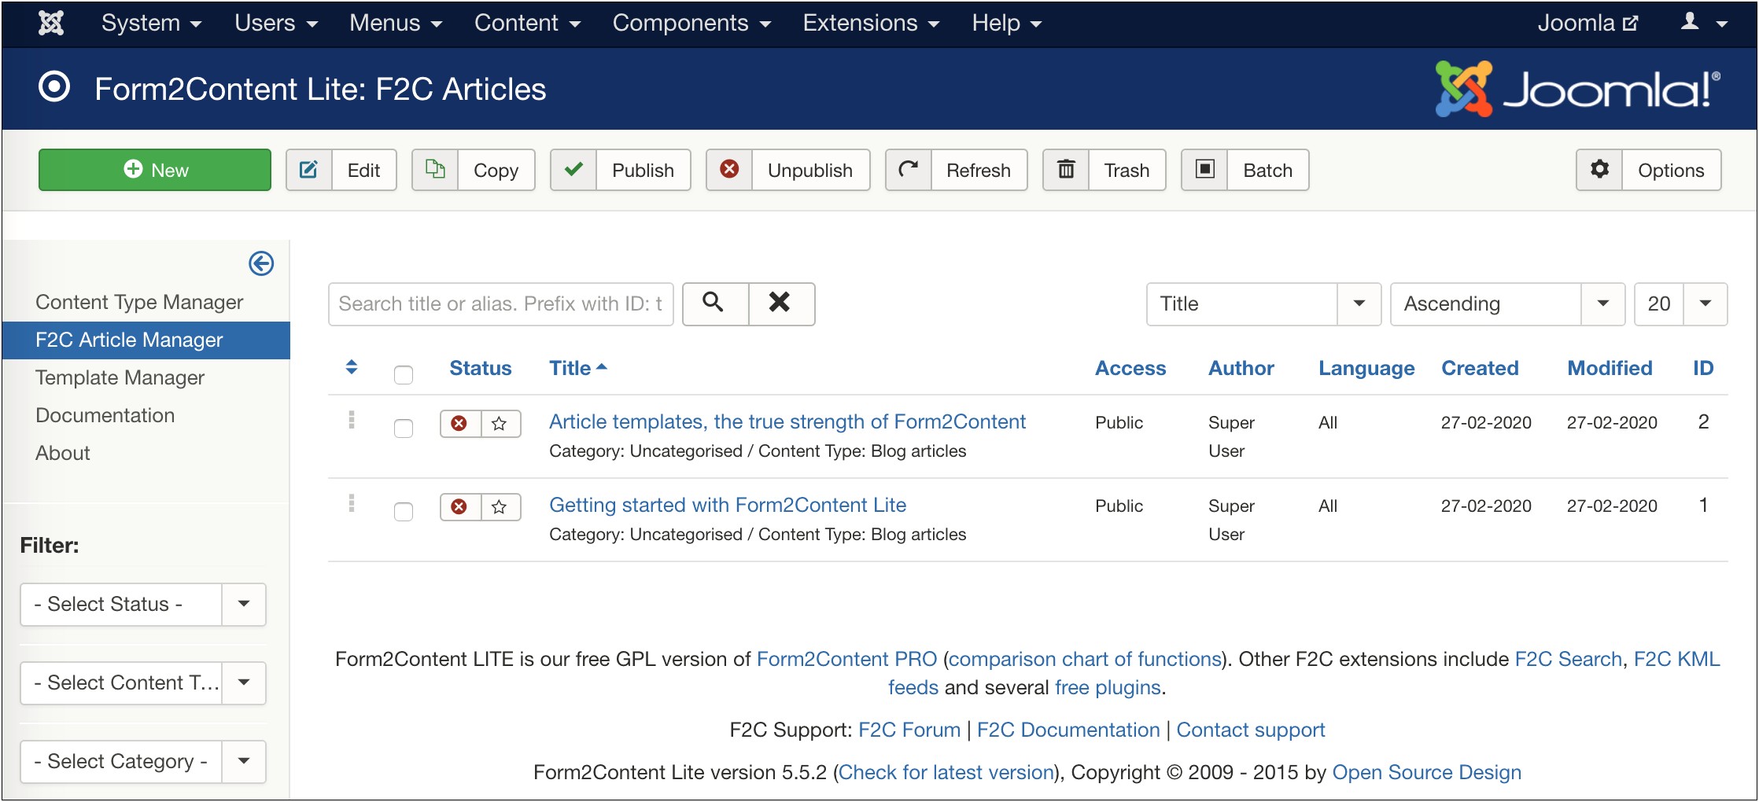Open the Components menu
This screenshot has width=1759, height=802.
point(691,23)
